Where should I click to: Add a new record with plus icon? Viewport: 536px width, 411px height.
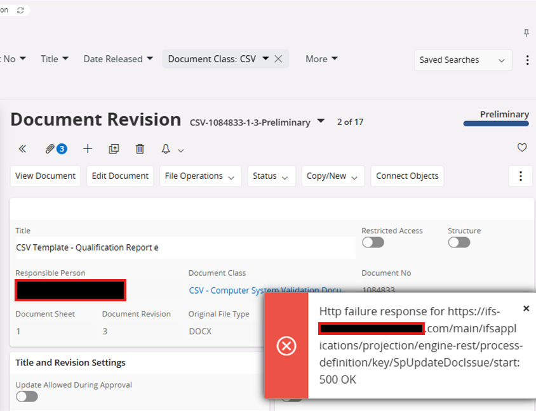(88, 148)
